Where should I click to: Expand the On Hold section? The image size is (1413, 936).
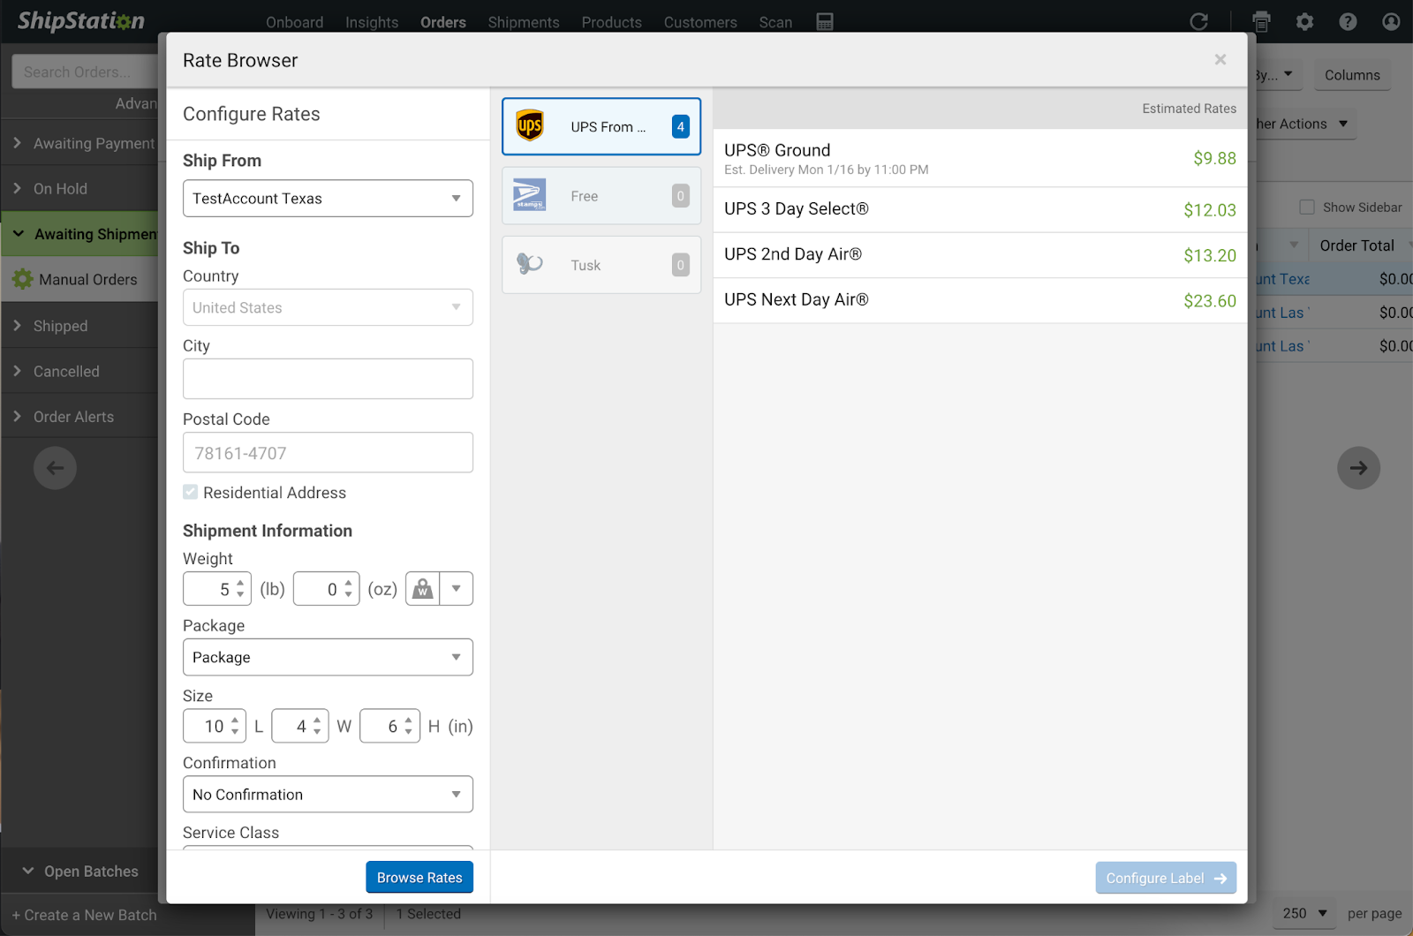pyautogui.click(x=79, y=188)
